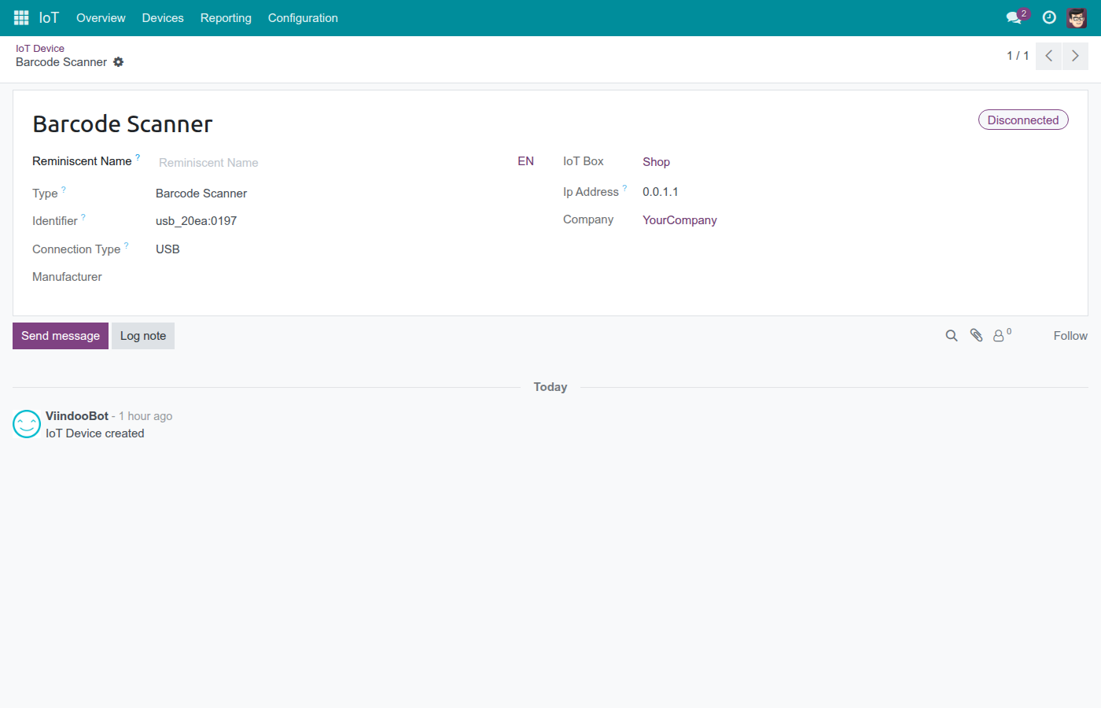
Task: Click the Send message button
Action: pos(61,336)
